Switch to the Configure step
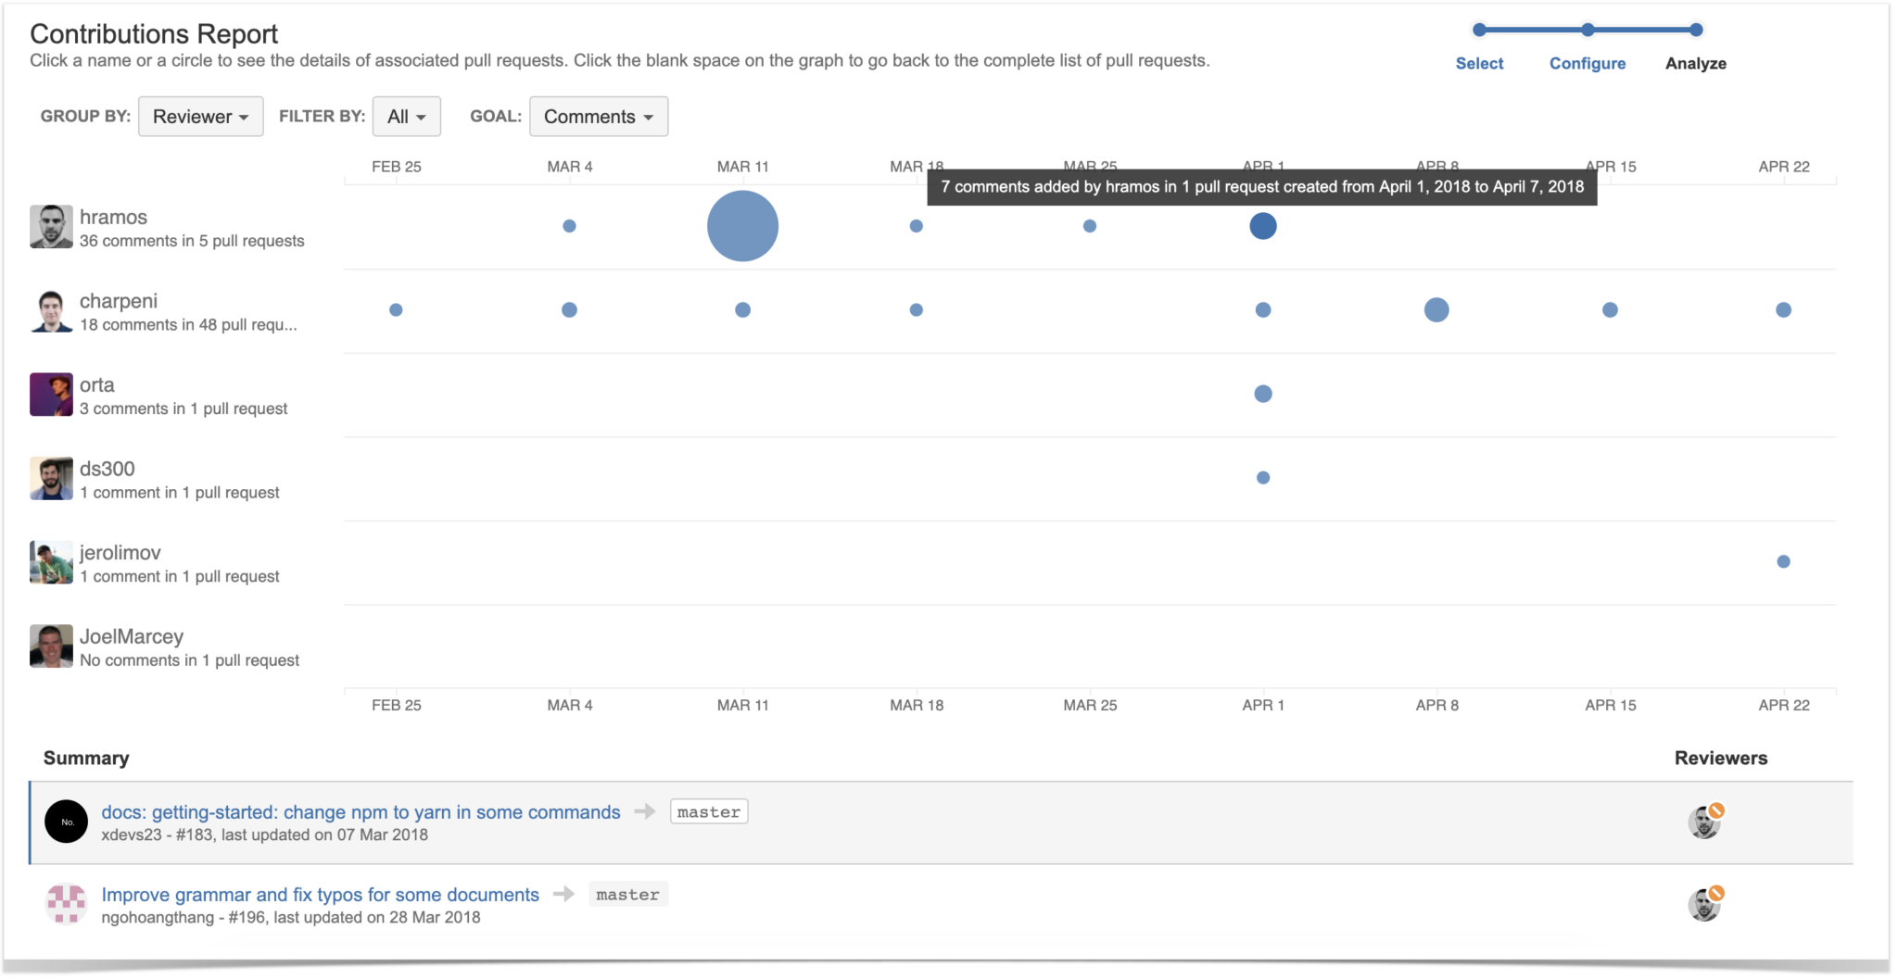Screen dimensions: 1898x979 pos(1588,63)
